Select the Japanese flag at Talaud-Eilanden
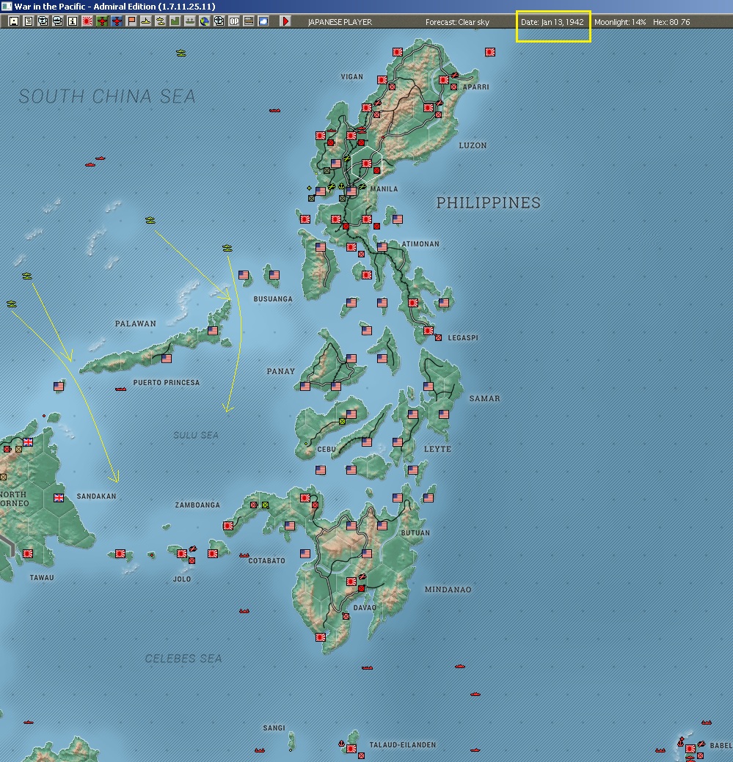Screen dimensions: 733x762 (x=351, y=748)
